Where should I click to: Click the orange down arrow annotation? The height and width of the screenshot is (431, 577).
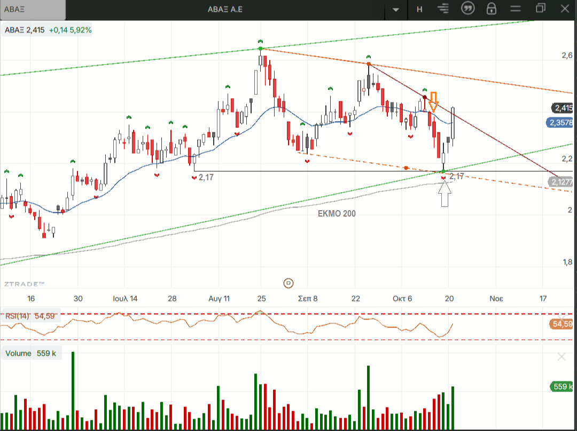[434, 101]
